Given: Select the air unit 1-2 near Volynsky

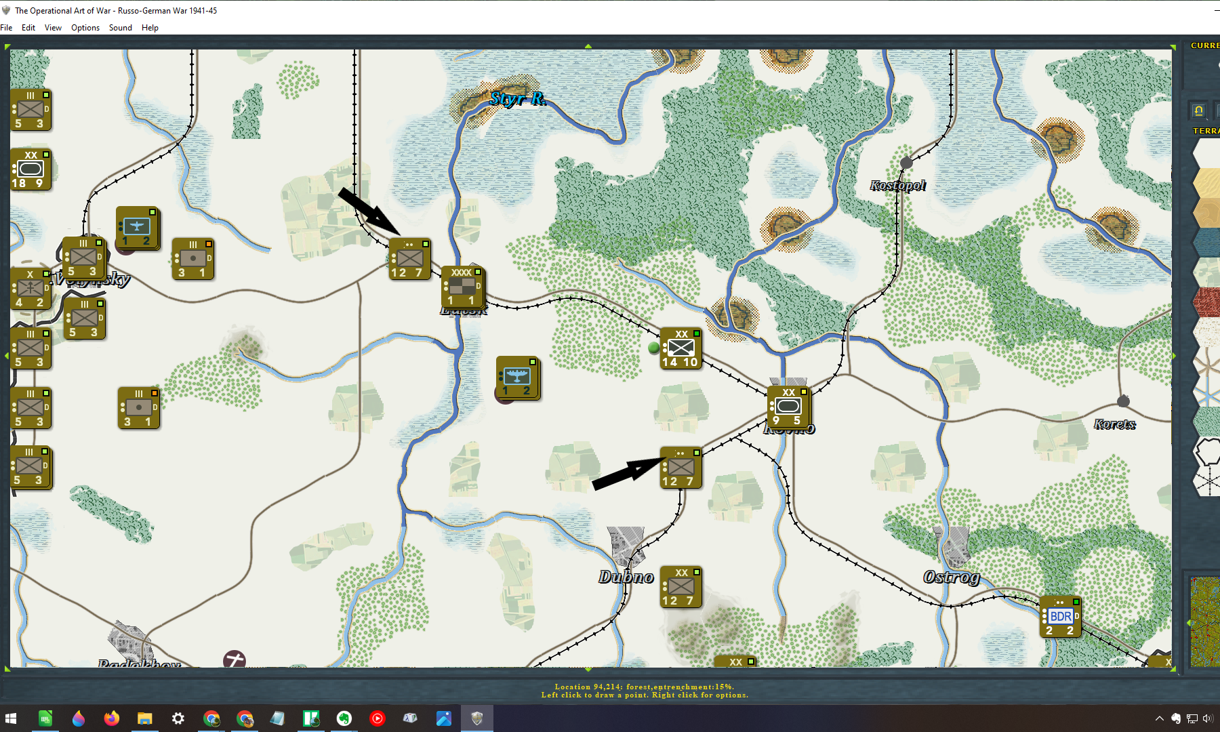Looking at the screenshot, I should coord(138,228).
